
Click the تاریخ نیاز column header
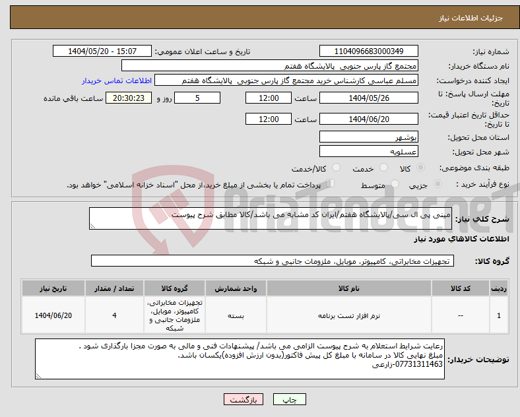(x=53, y=288)
